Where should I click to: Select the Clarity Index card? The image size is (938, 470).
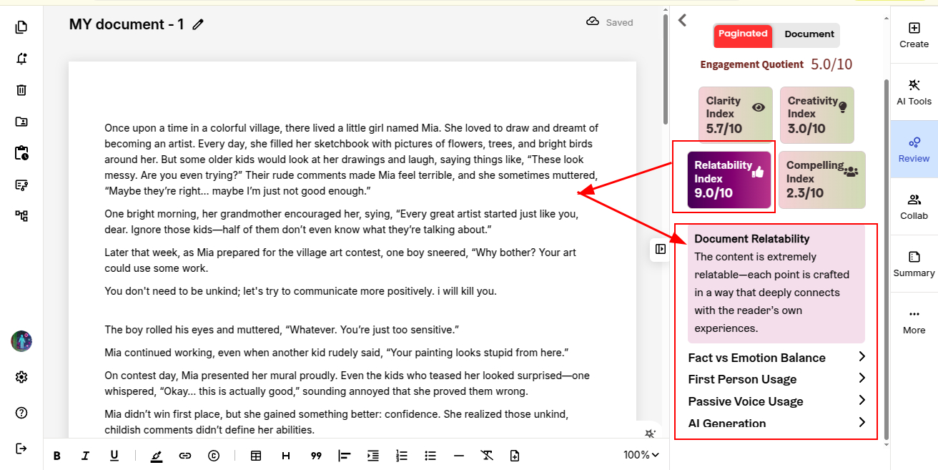(735, 114)
